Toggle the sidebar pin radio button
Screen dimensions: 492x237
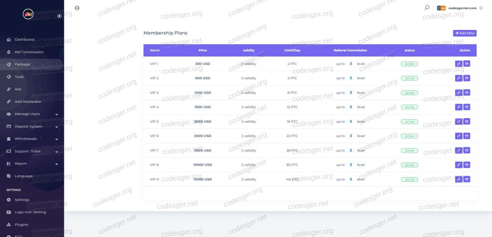tap(59, 16)
